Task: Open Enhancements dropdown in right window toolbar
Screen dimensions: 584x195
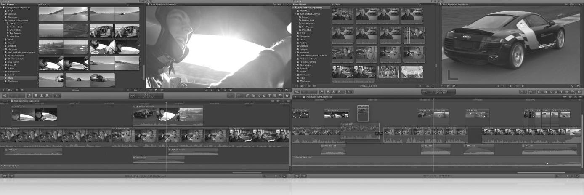Action: tap(523, 92)
